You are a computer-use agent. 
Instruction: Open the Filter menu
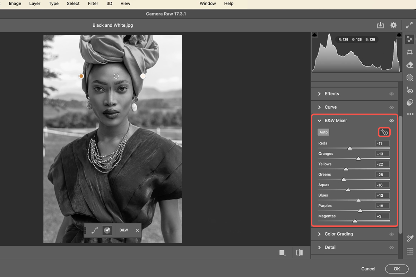[x=93, y=3]
